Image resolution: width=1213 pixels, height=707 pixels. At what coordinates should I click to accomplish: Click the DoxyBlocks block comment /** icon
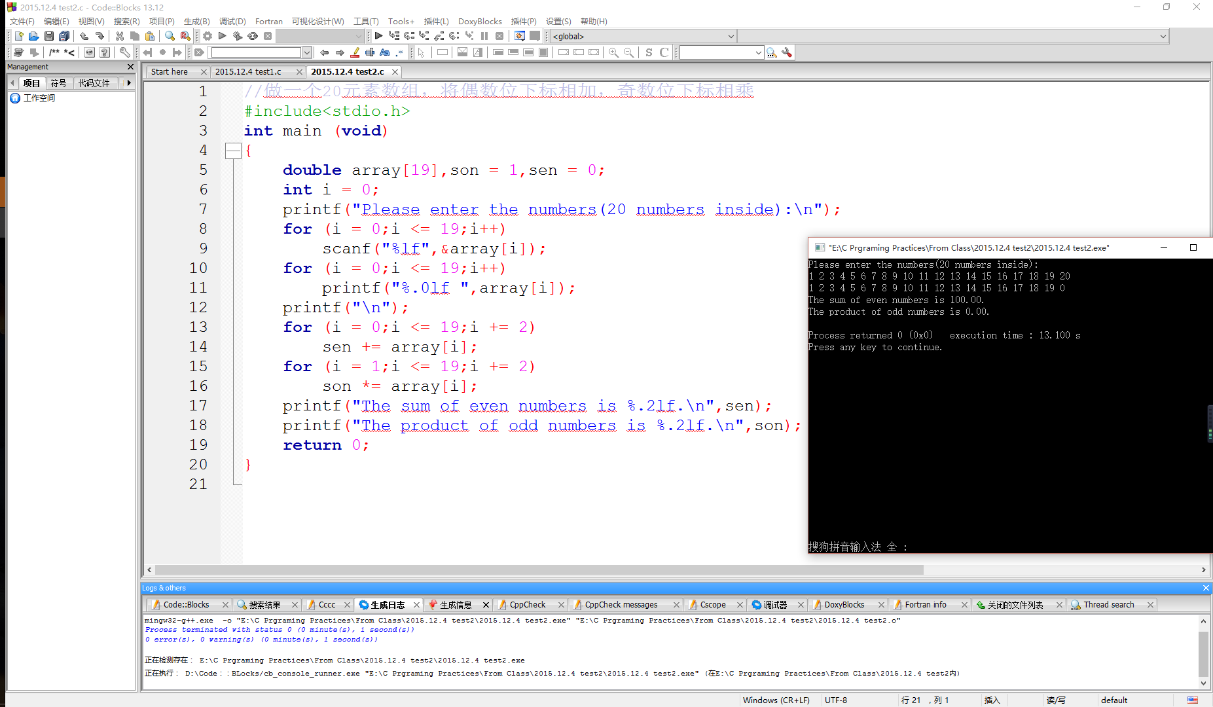click(x=54, y=52)
